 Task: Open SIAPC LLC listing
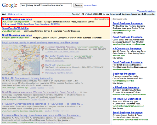click(50, 65)
